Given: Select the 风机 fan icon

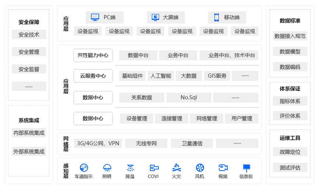Looking at the screenshot, I should coord(200,168).
